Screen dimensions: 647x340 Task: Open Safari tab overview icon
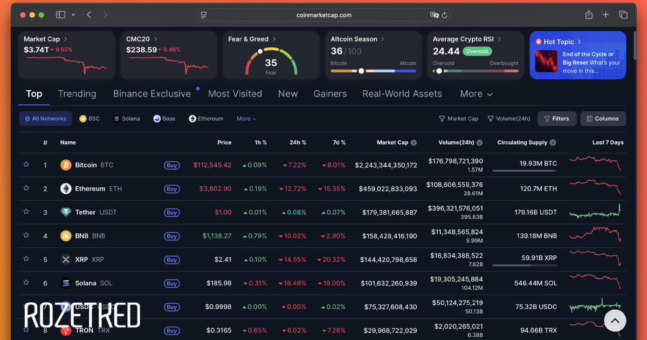pos(623,15)
